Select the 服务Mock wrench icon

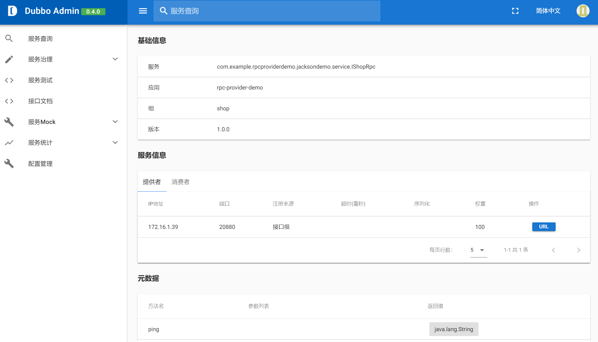point(9,122)
